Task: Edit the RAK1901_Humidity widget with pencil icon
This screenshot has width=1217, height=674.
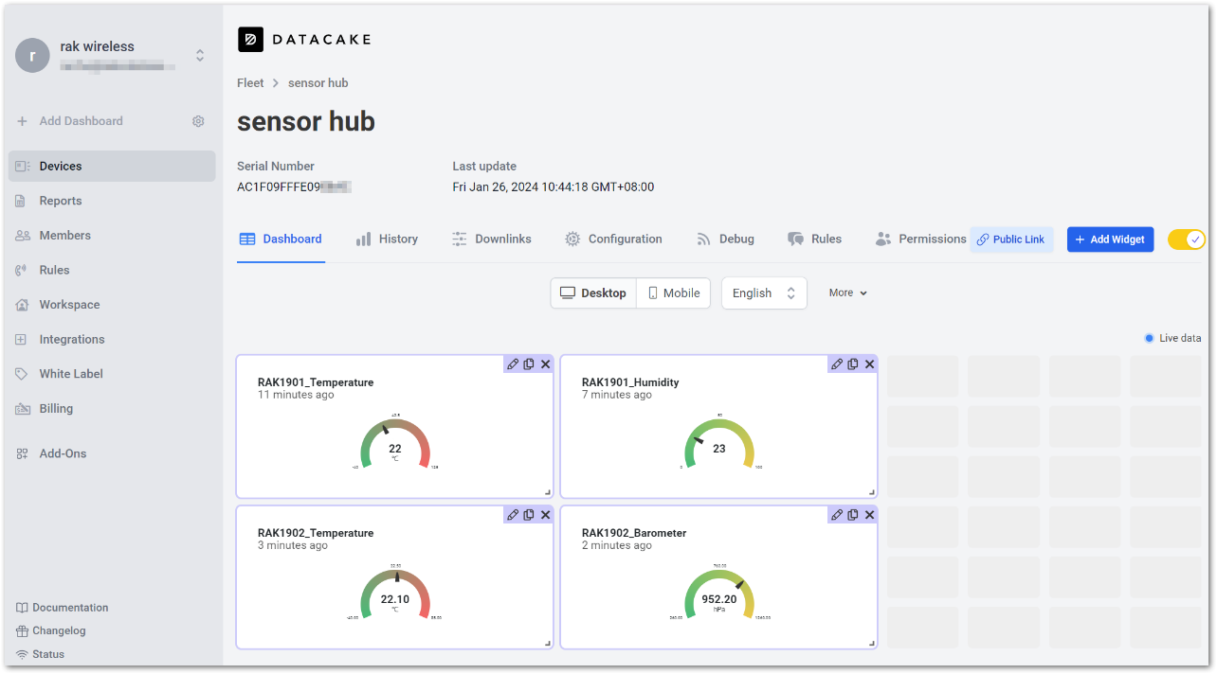Action: point(837,364)
